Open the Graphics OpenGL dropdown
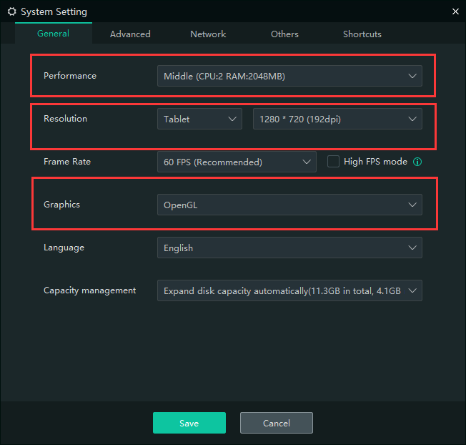The height and width of the screenshot is (445, 466). 289,205
